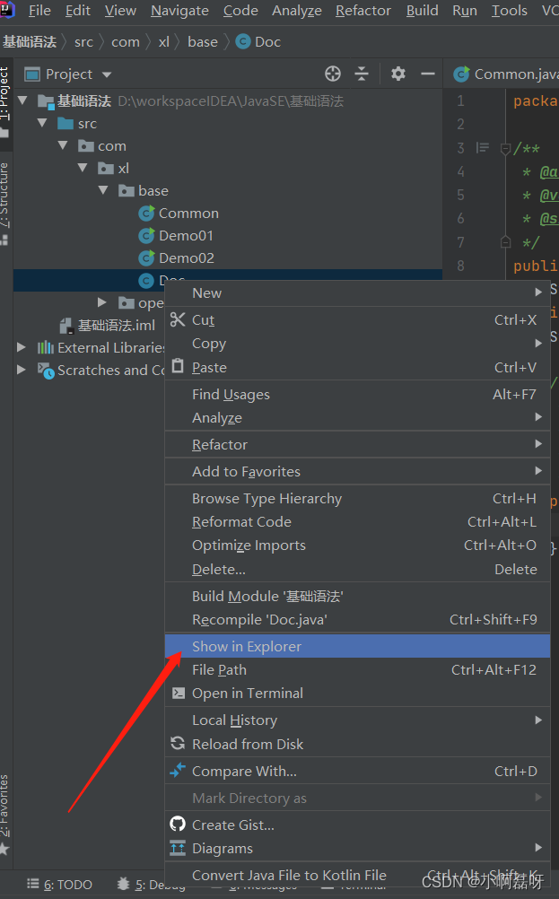Expand Scratches and Consoles node

pyautogui.click(x=22, y=370)
